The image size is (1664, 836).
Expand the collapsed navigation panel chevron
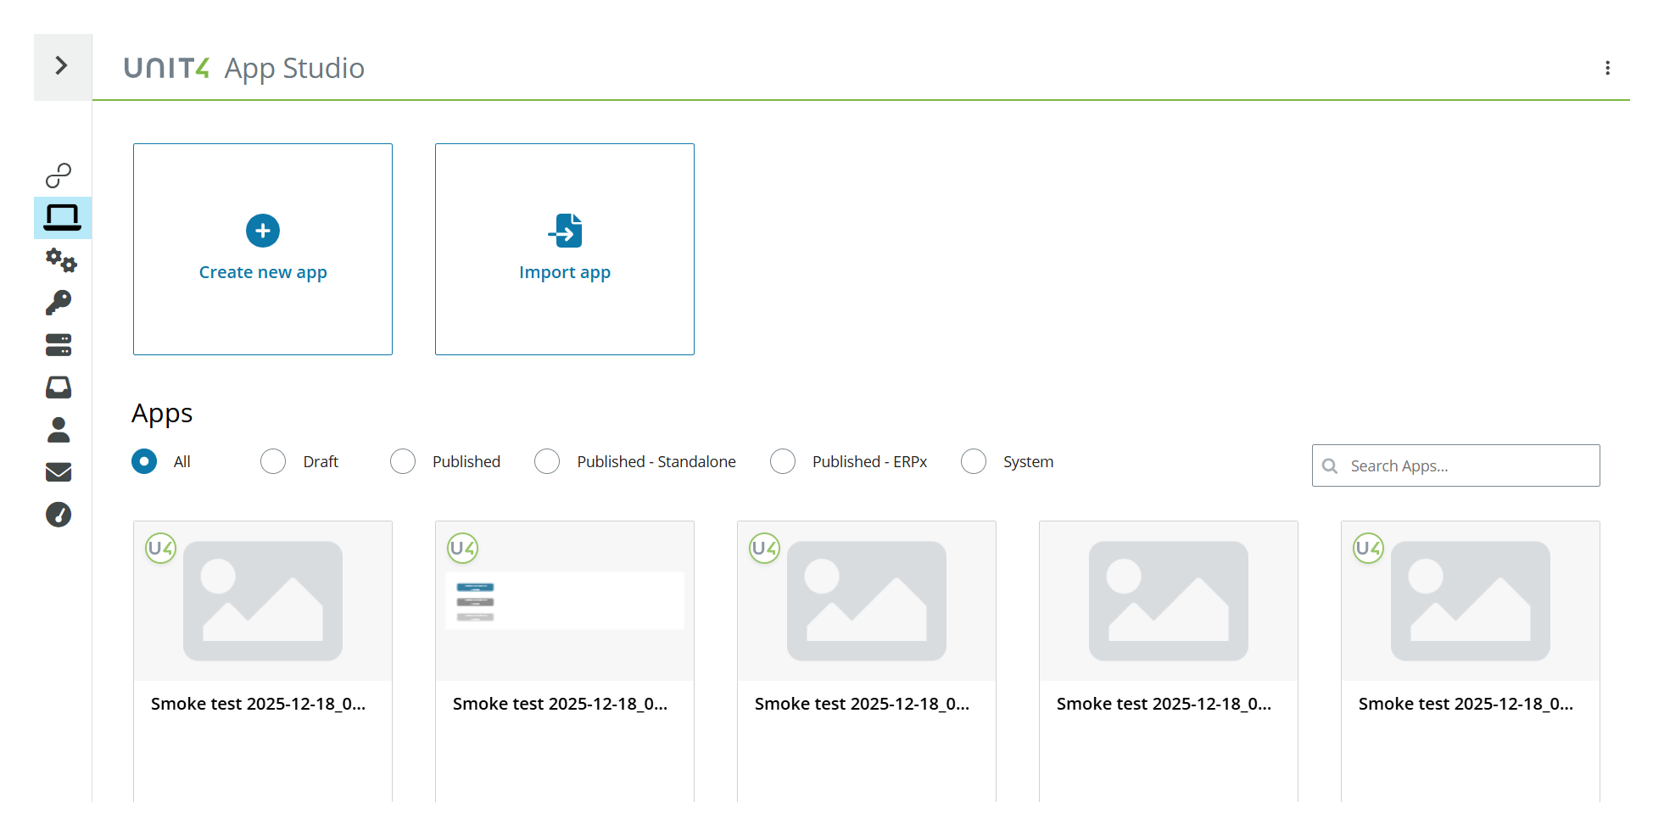coord(62,65)
